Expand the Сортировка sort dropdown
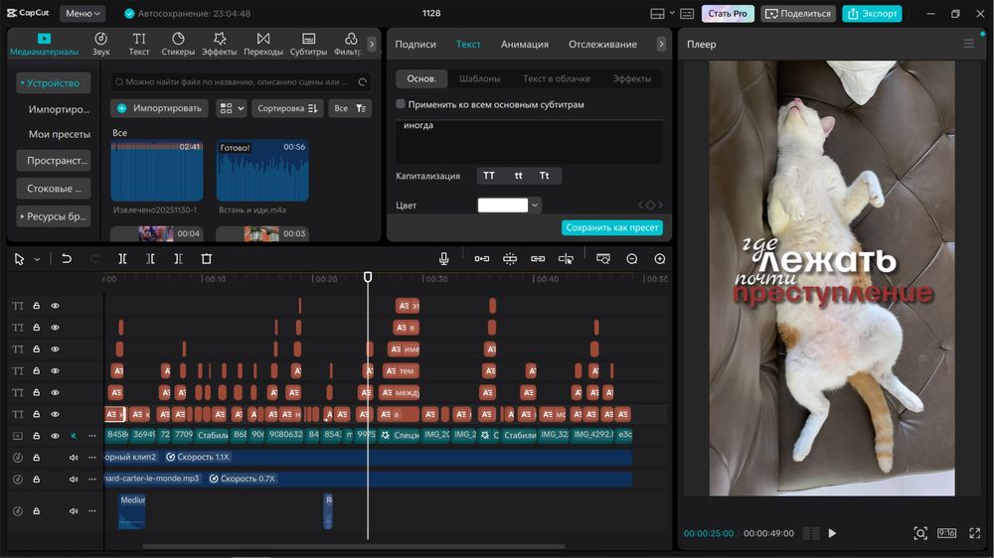 286,108
